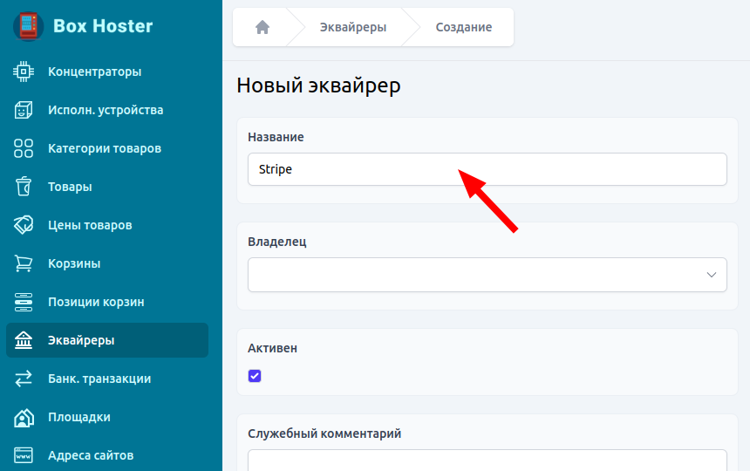Click the Банк. транзакции arrows icon
750x471 pixels.
point(24,379)
